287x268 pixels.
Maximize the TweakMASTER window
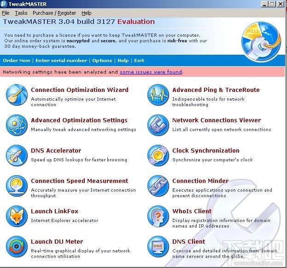(x=272, y=4)
